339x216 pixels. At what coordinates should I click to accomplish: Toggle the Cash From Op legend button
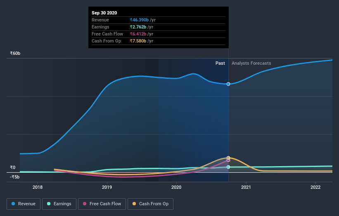(150, 204)
